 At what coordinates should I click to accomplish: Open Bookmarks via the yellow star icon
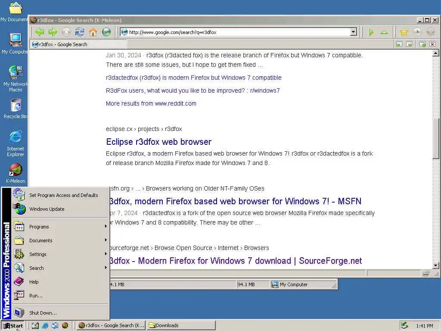pyautogui.click(x=404, y=32)
